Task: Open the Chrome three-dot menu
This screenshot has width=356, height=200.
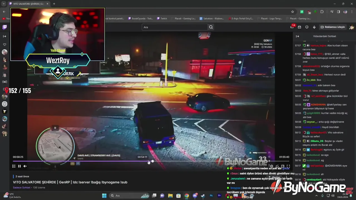Action: coord(352,12)
